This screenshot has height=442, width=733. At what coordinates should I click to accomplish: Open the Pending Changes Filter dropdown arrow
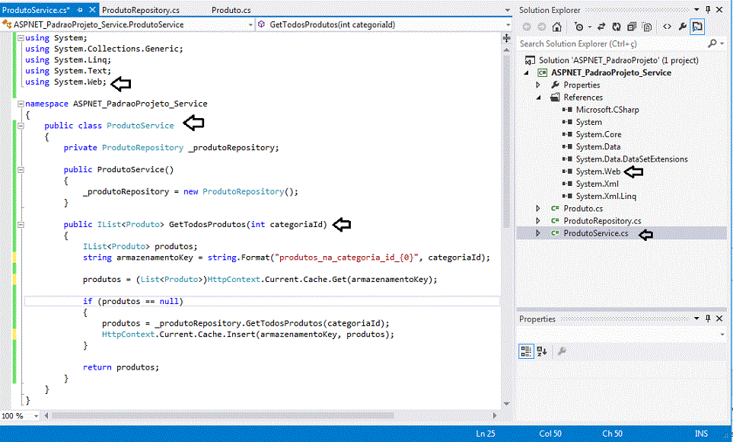click(589, 27)
